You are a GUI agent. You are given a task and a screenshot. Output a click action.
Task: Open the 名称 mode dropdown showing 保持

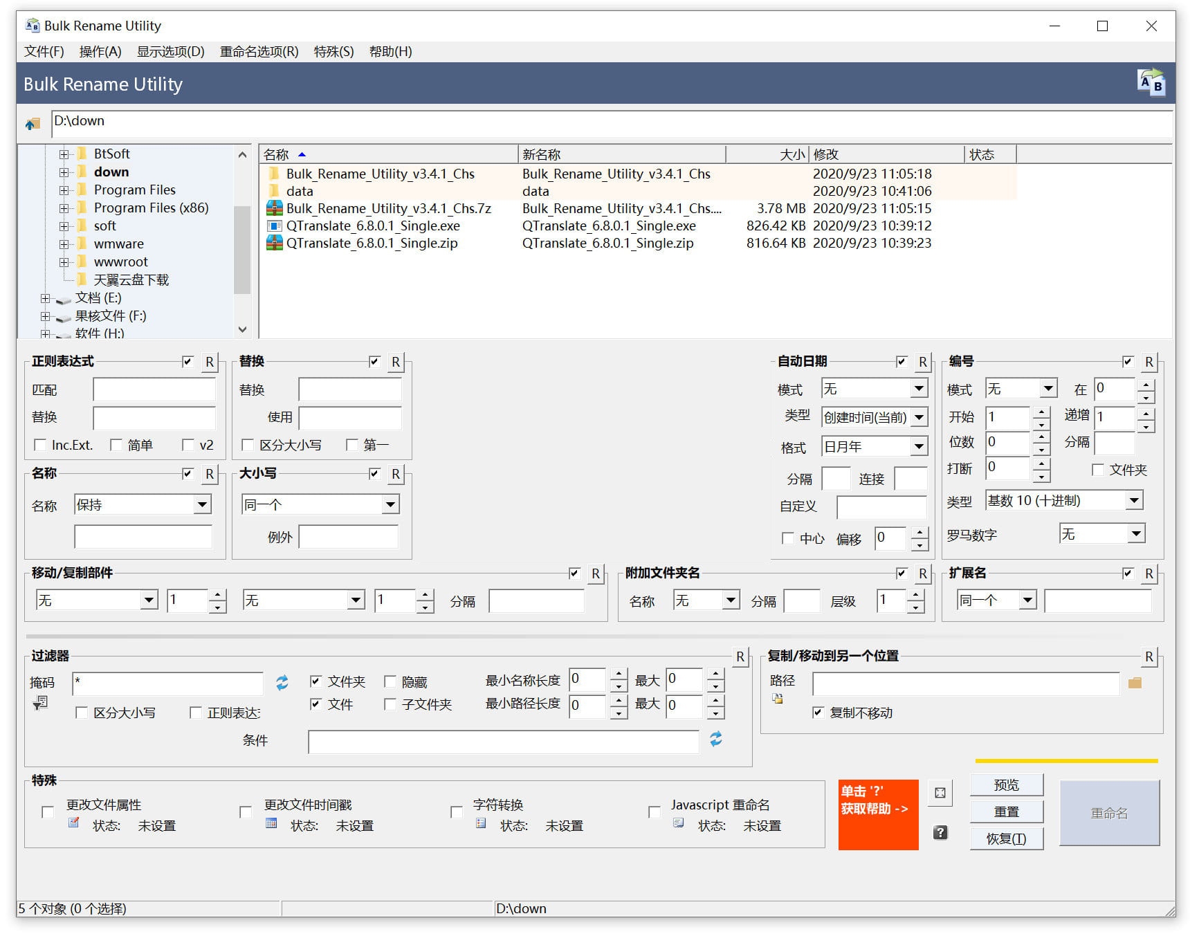tap(202, 504)
